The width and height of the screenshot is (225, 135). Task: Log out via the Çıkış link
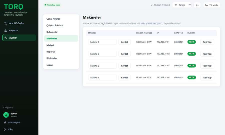[10, 130]
